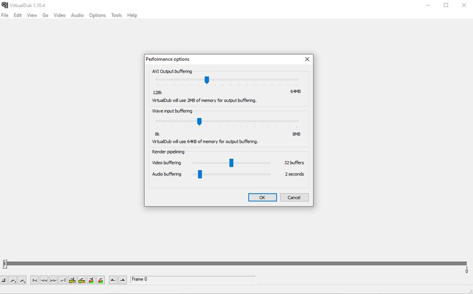Open the Tools menu
The height and width of the screenshot is (294, 473).
click(116, 15)
